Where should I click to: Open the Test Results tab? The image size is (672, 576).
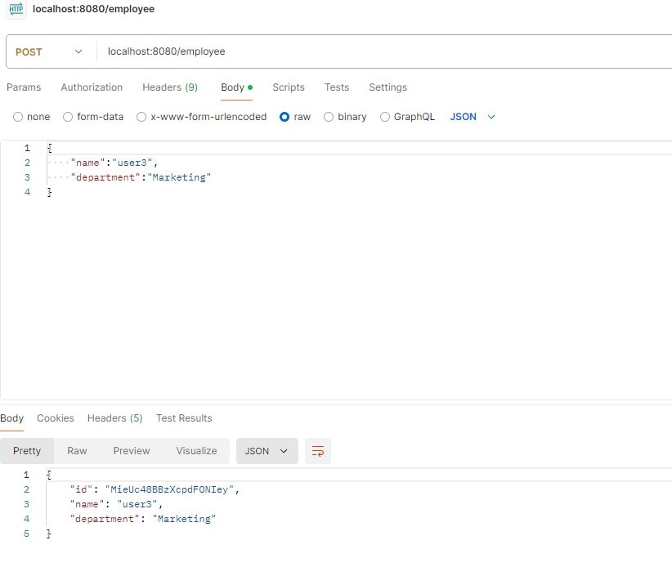[184, 418]
